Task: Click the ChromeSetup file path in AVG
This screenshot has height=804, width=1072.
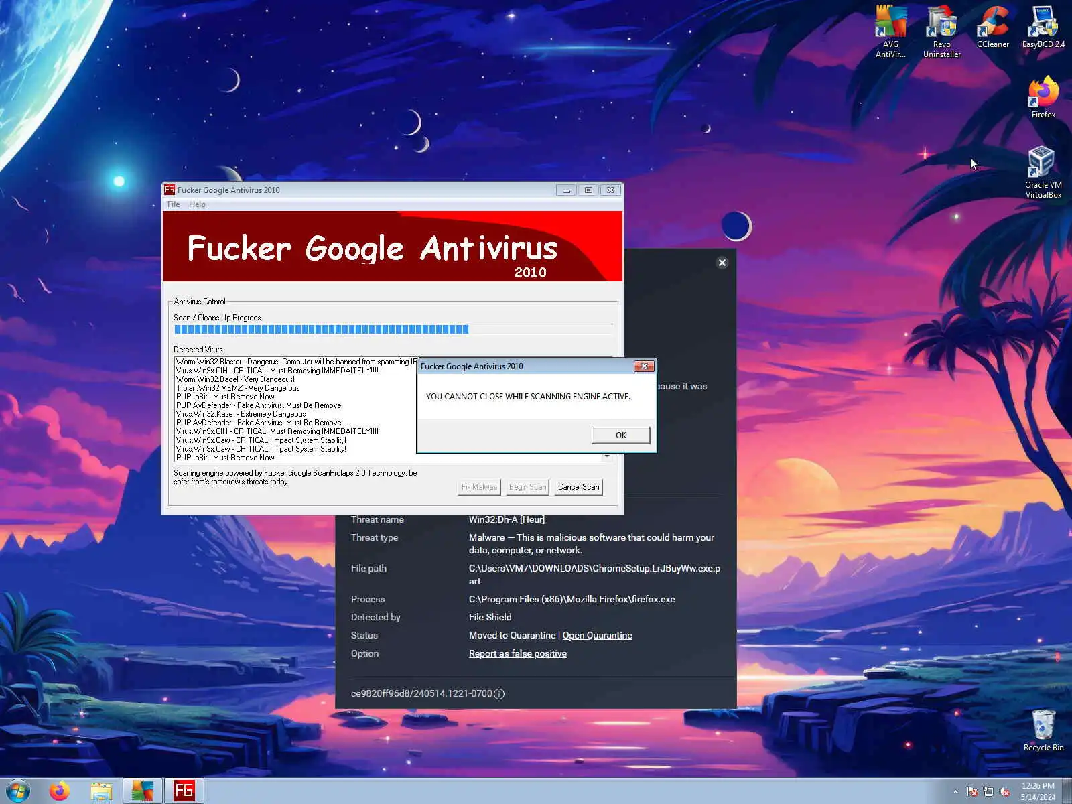Action: (594, 575)
